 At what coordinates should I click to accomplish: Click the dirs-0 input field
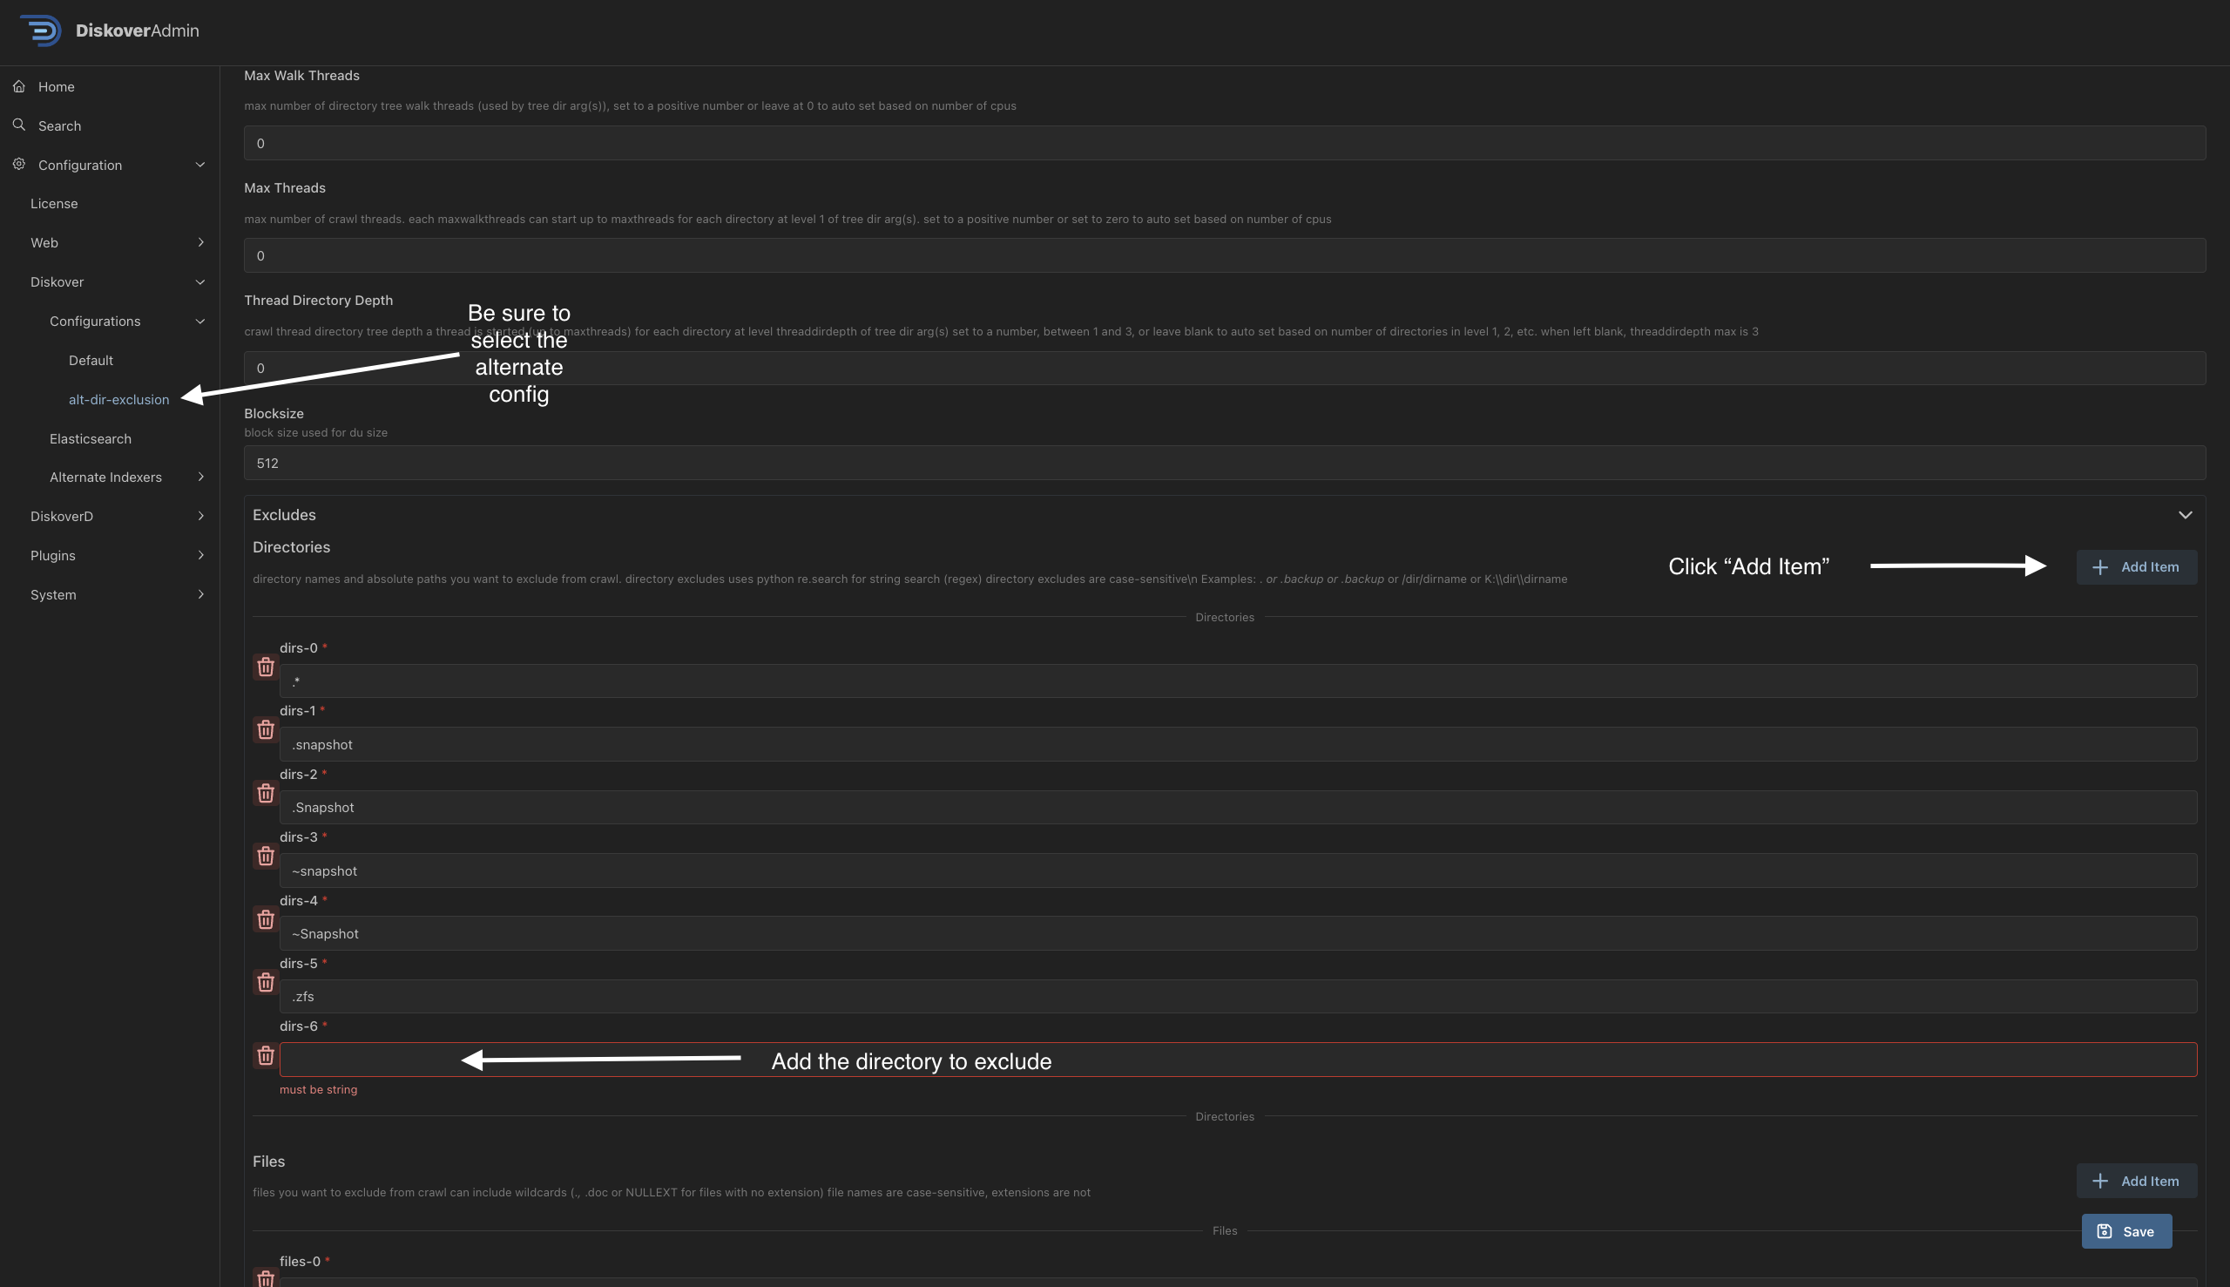click(1238, 681)
